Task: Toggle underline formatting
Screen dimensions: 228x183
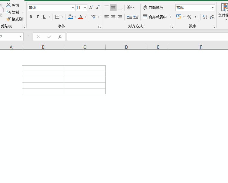Action: (44, 17)
